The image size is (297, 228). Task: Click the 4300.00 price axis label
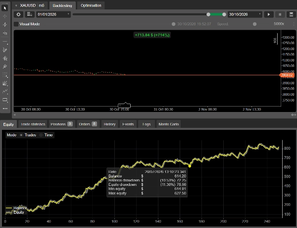[x=288, y=38]
